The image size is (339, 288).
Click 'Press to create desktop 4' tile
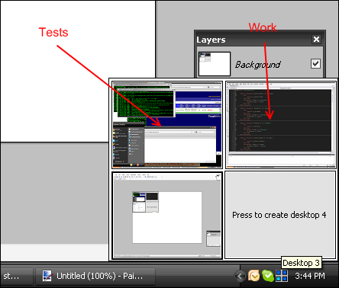click(280, 215)
